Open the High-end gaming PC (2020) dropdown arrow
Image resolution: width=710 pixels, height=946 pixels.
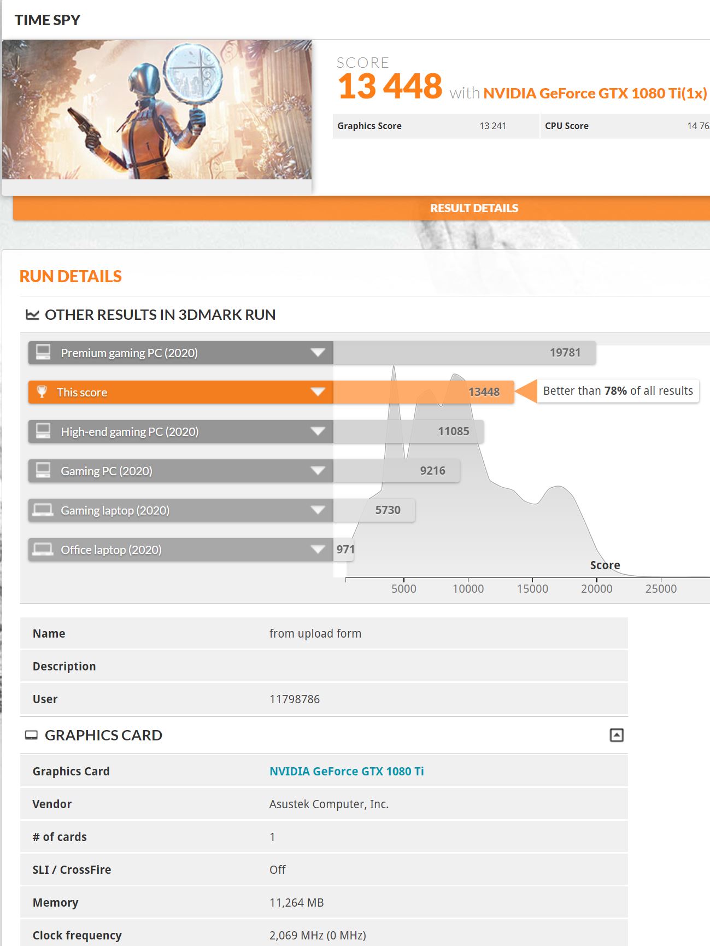318,431
